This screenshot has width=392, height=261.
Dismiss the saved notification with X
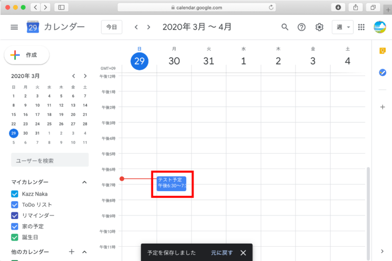click(243, 253)
